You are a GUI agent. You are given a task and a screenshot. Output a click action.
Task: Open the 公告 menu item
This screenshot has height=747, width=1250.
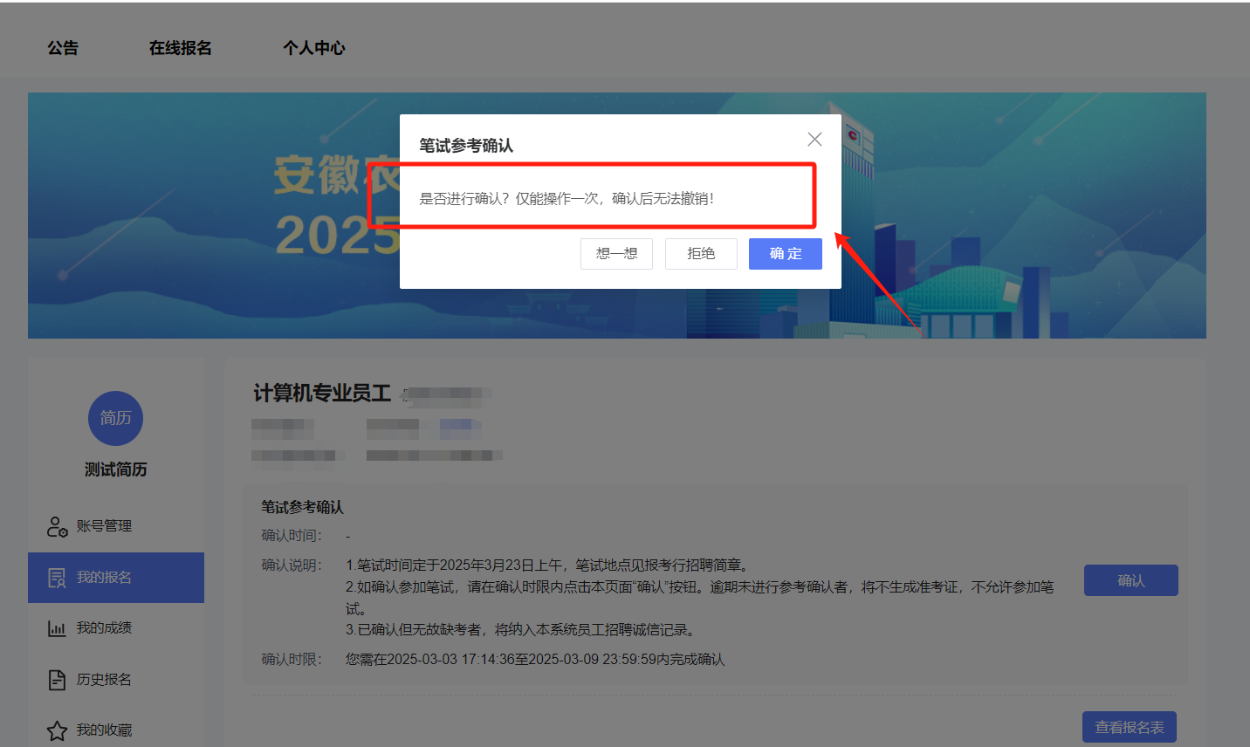pyautogui.click(x=62, y=48)
